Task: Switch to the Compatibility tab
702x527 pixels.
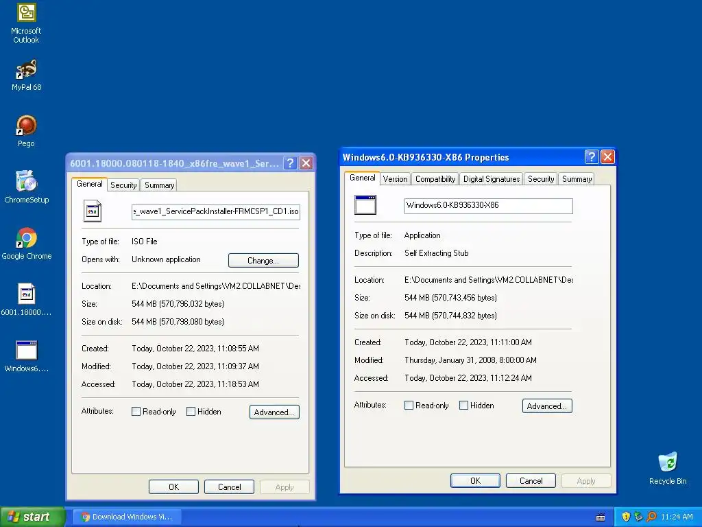Action: pyautogui.click(x=435, y=179)
